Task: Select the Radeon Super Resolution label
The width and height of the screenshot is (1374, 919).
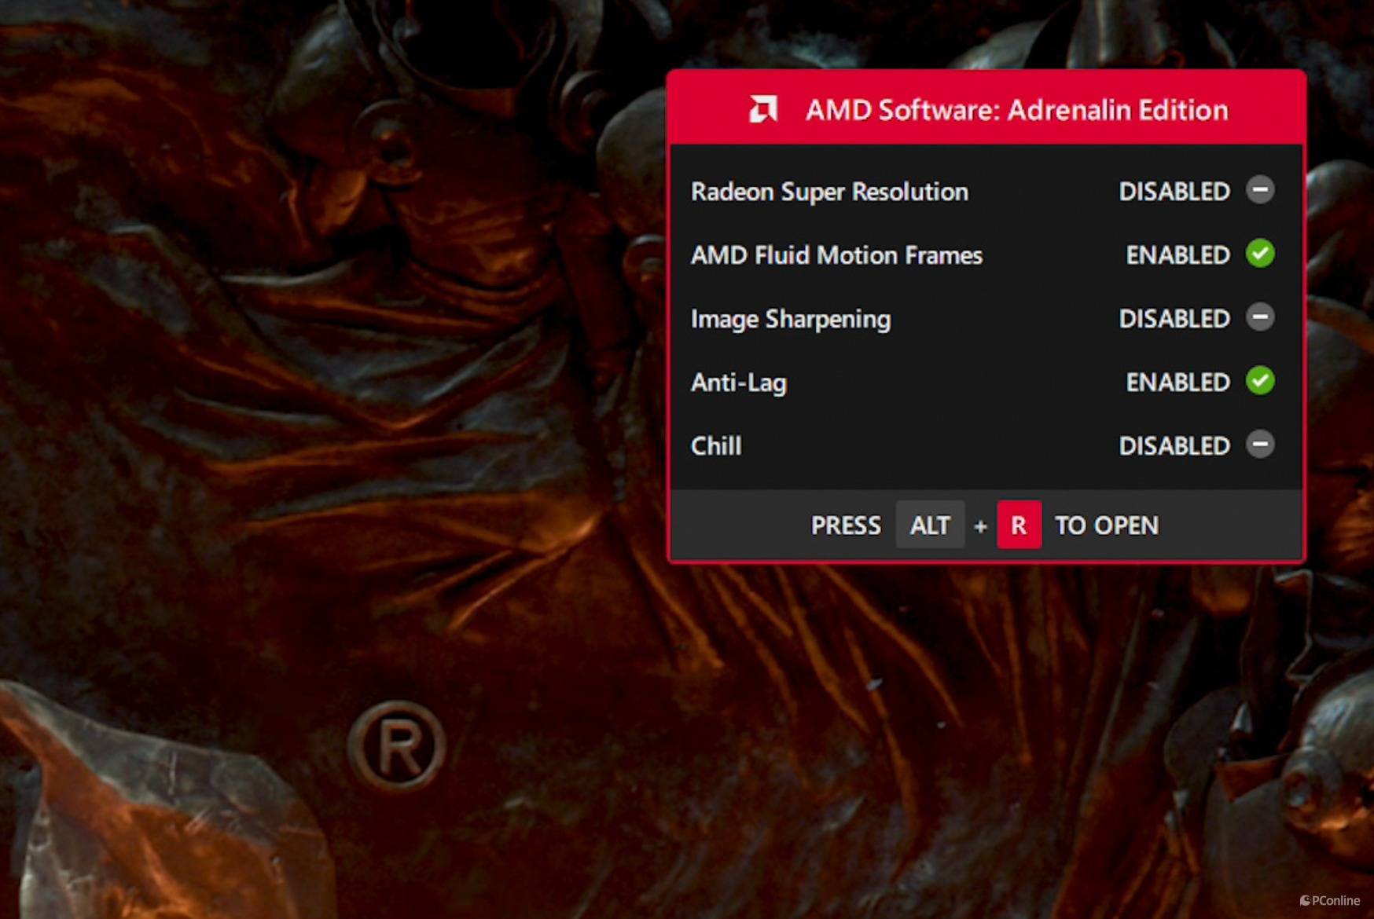Action: [x=828, y=192]
